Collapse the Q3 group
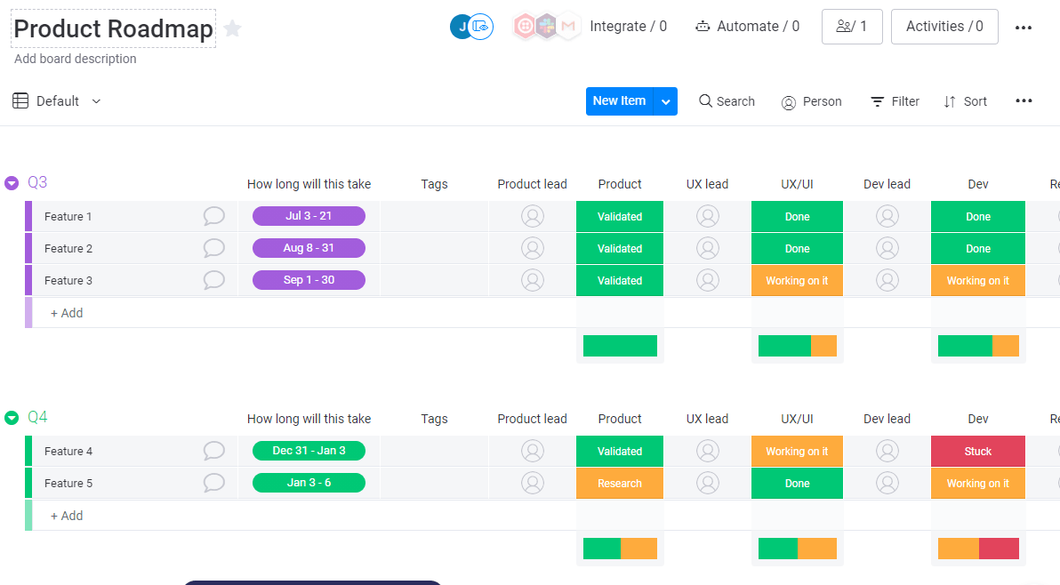 pyautogui.click(x=12, y=182)
